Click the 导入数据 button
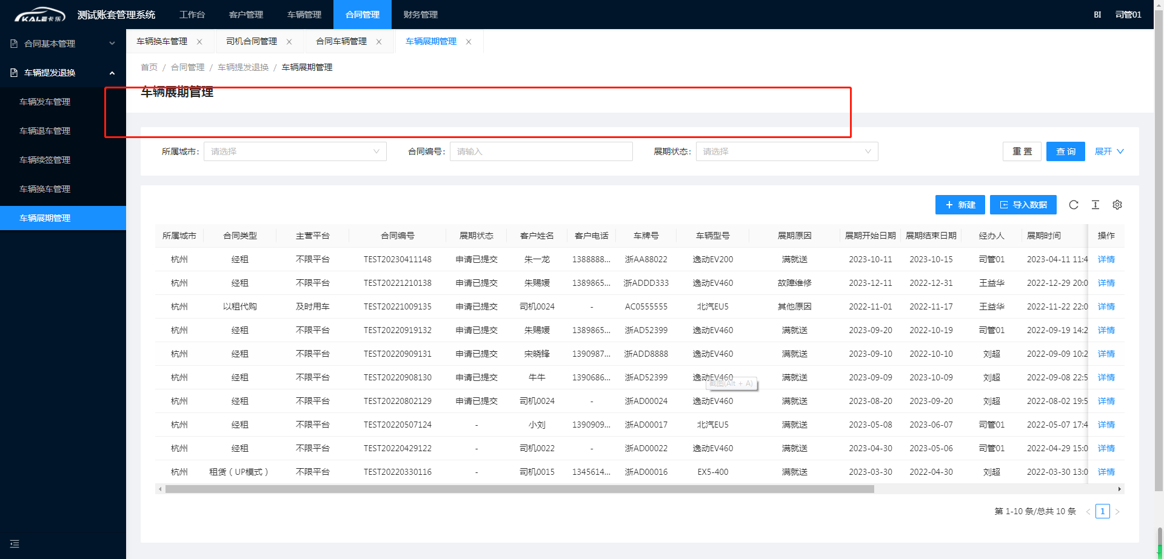1164x559 pixels. click(1023, 205)
